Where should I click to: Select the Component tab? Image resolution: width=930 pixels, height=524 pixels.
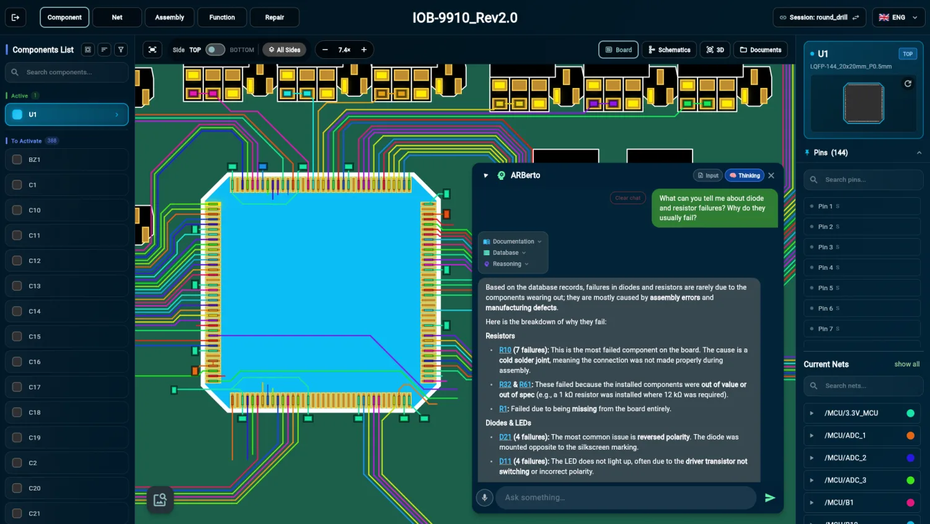click(64, 17)
